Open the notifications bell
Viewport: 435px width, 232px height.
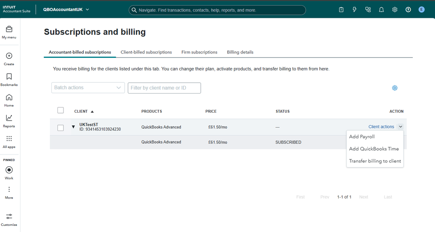tap(381, 10)
